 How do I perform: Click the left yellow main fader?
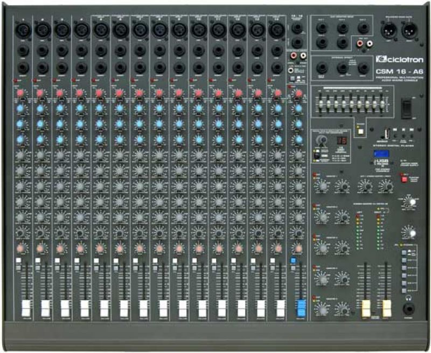pyautogui.click(x=366, y=309)
